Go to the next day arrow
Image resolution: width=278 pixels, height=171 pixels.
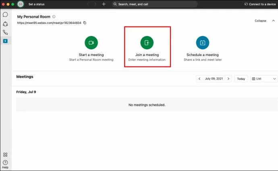(x=228, y=79)
